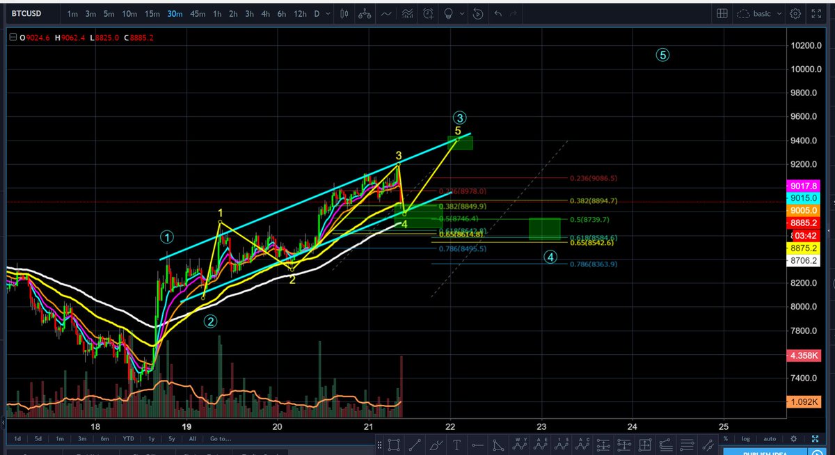Set date range to 5d

tap(39, 439)
